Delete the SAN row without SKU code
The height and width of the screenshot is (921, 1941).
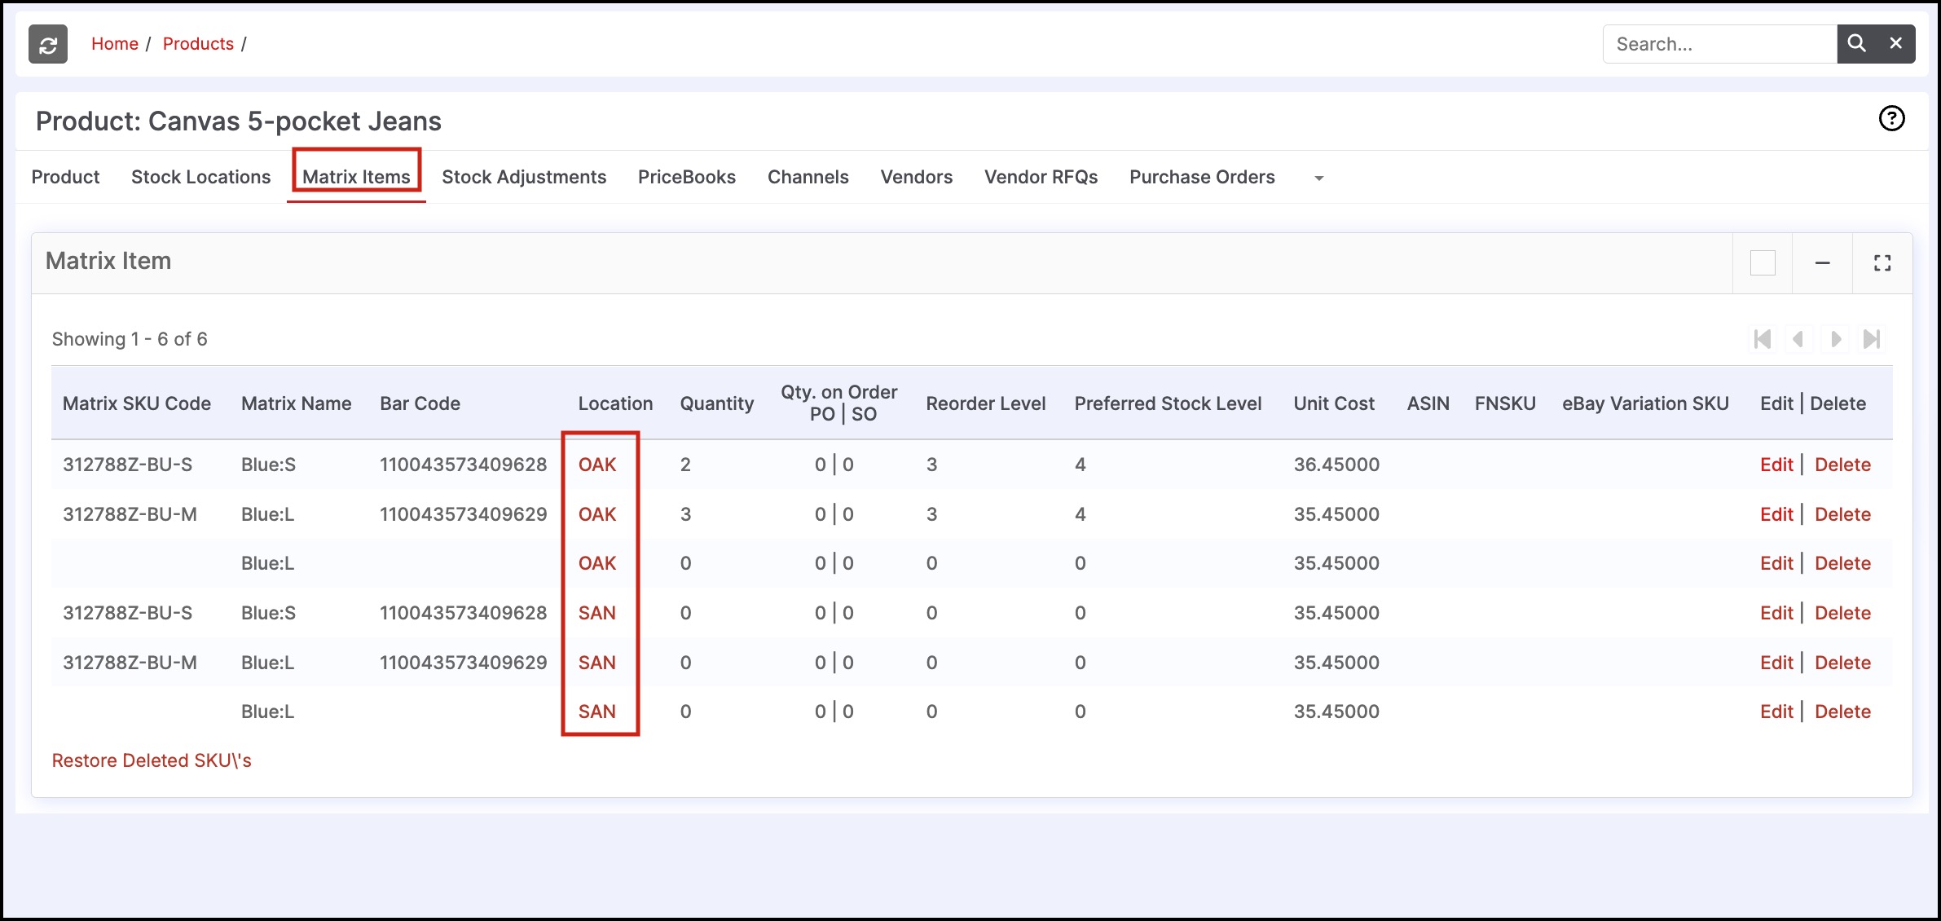1842,712
